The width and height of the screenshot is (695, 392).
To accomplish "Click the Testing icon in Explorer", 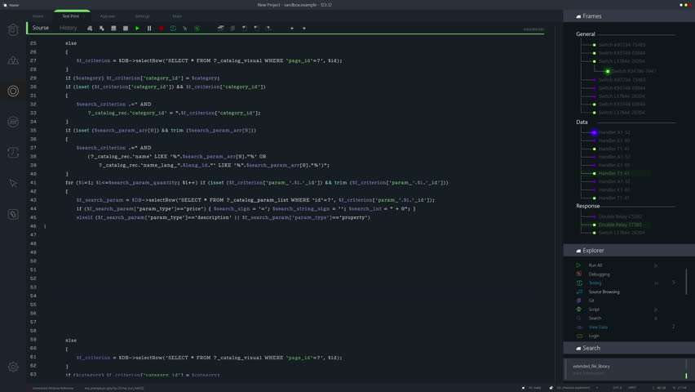I will click(579, 283).
